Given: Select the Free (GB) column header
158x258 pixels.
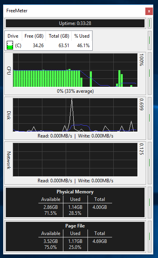Looking at the screenshot, I should click(34, 36).
